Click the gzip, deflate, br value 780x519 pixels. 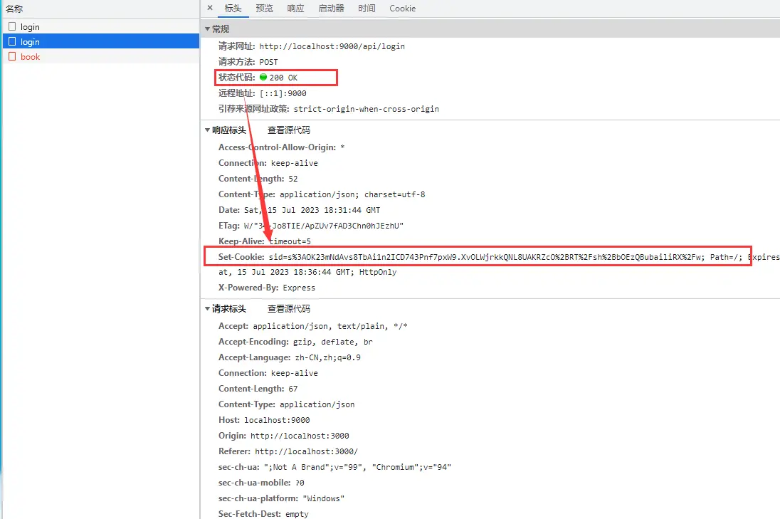(333, 342)
